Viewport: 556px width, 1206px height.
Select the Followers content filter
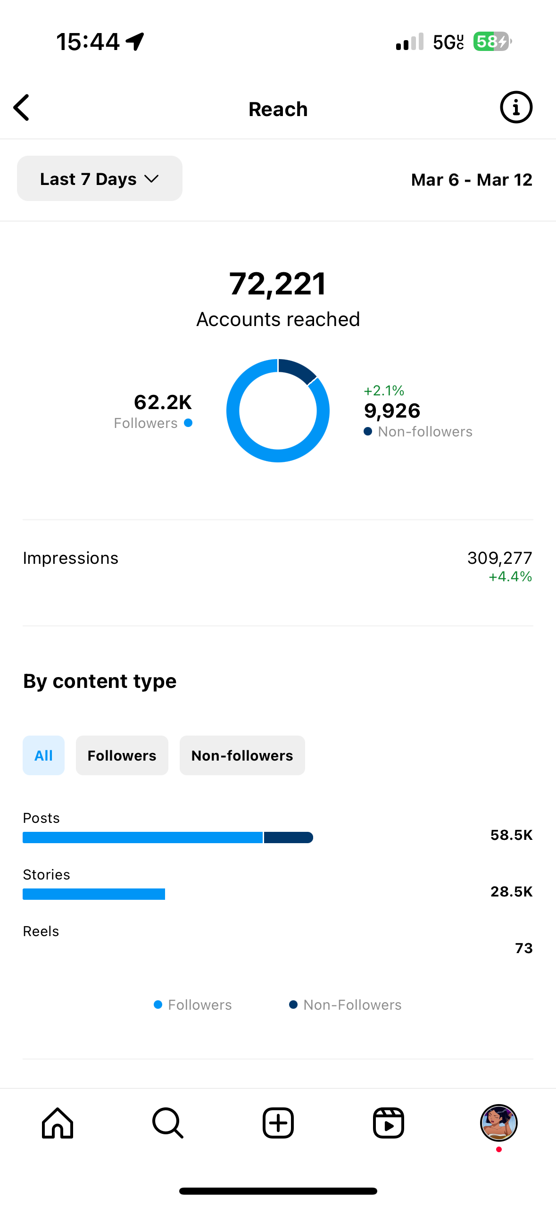pos(122,755)
